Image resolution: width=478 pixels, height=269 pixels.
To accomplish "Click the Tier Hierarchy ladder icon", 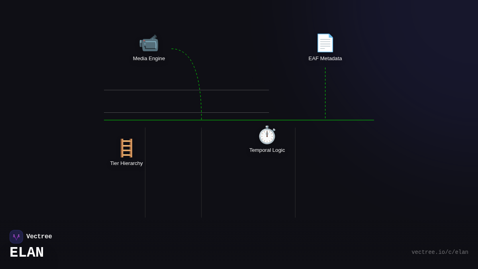I will tap(126, 148).
